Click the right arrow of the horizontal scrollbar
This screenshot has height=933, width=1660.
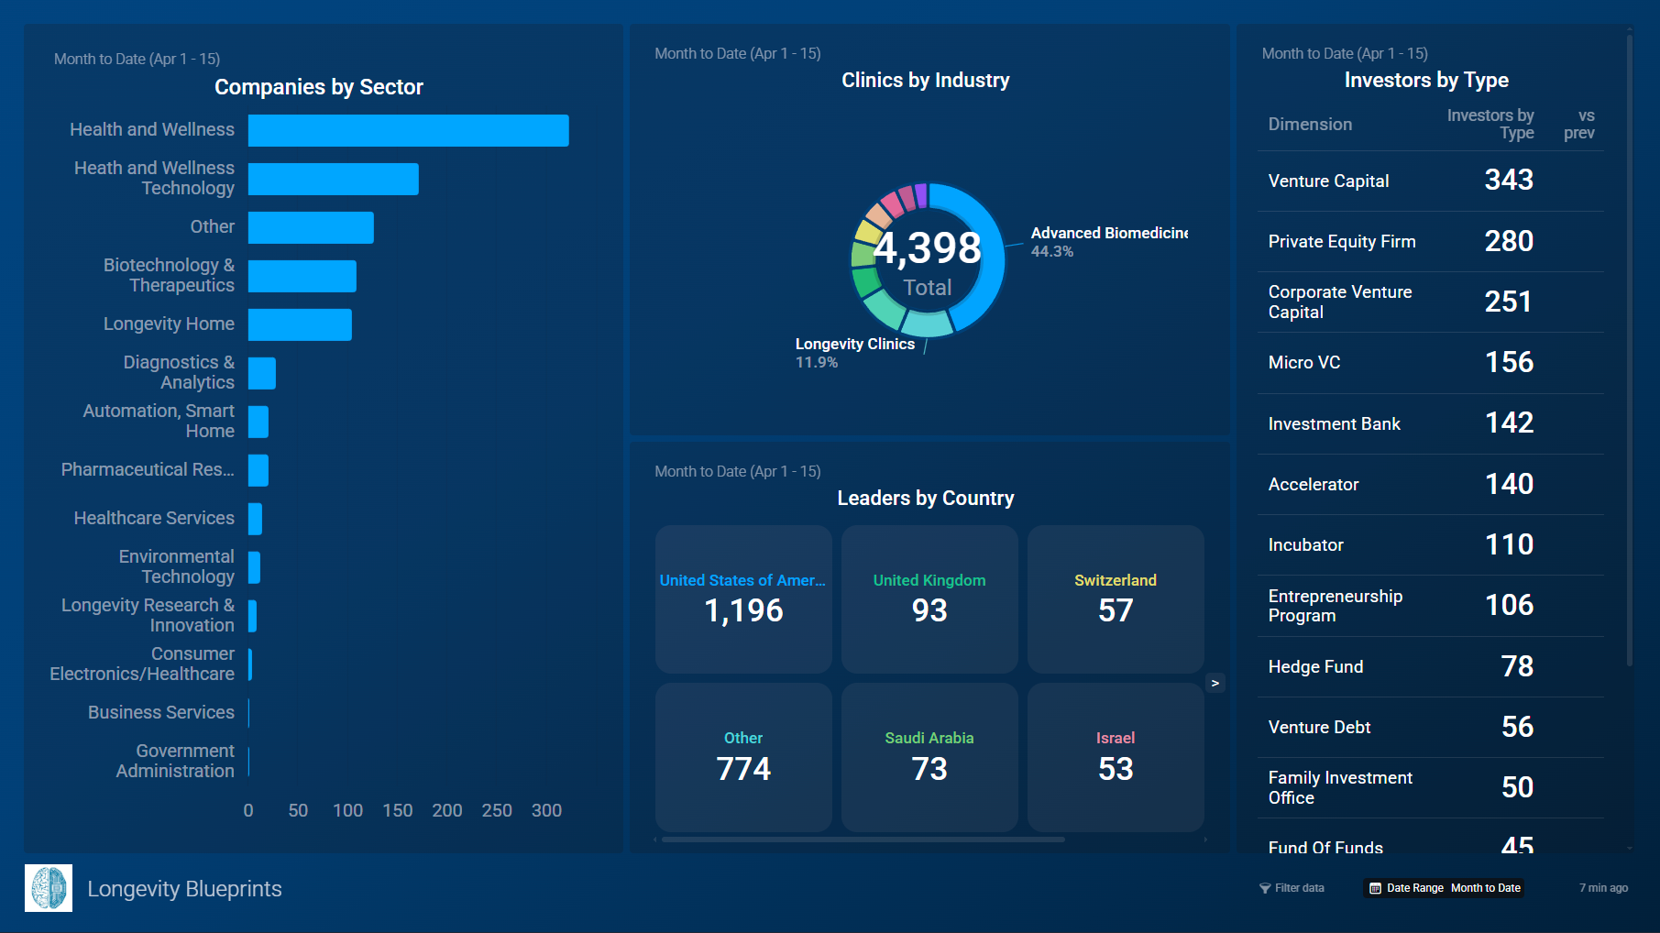(1205, 839)
